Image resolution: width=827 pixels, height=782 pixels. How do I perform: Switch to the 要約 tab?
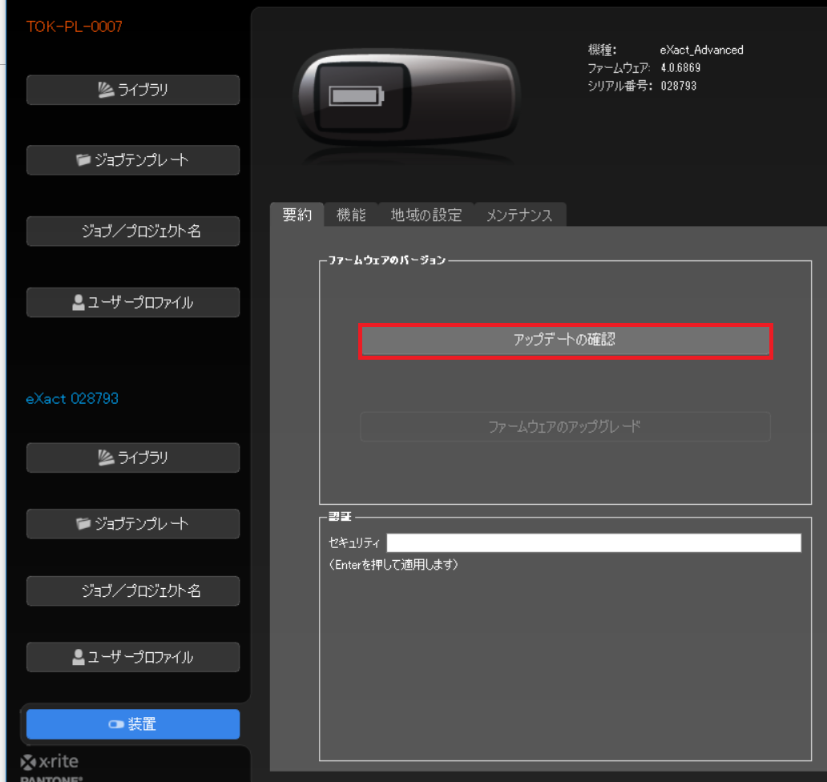tap(297, 215)
